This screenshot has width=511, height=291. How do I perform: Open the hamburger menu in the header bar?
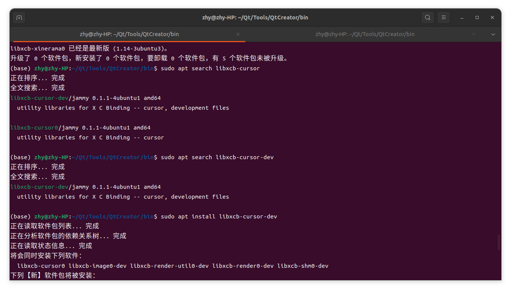[x=444, y=17]
